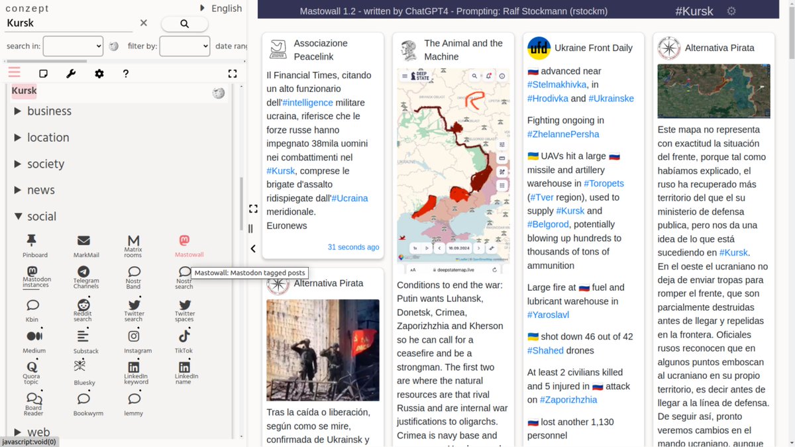Click Wikipedia globe beside Kursk heading
The height and width of the screenshot is (447, 795).
[x=219, y=93]
